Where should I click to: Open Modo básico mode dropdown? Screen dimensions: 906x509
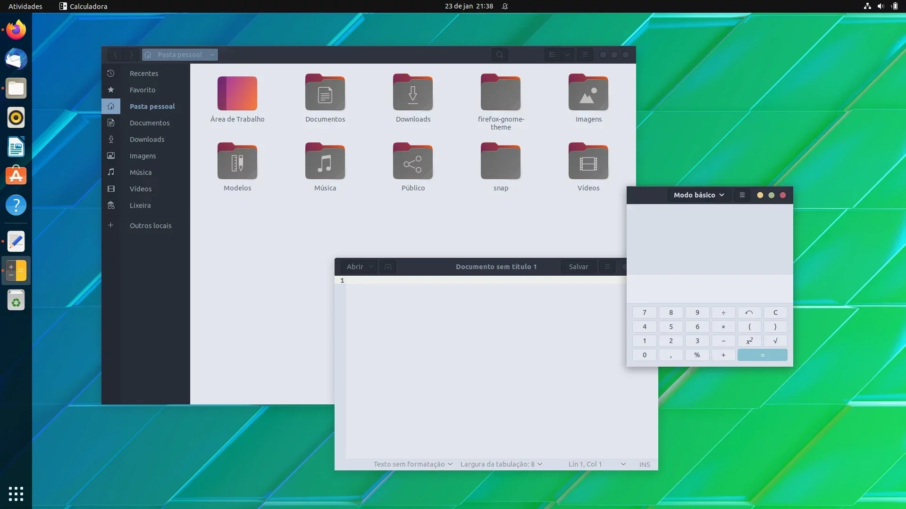click(699, 195)
